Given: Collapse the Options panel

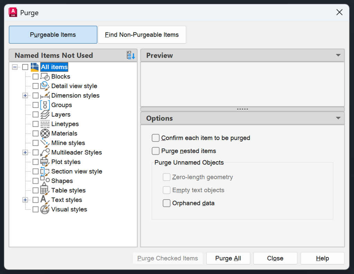Looking at the screenshot, I should (338, 118).
